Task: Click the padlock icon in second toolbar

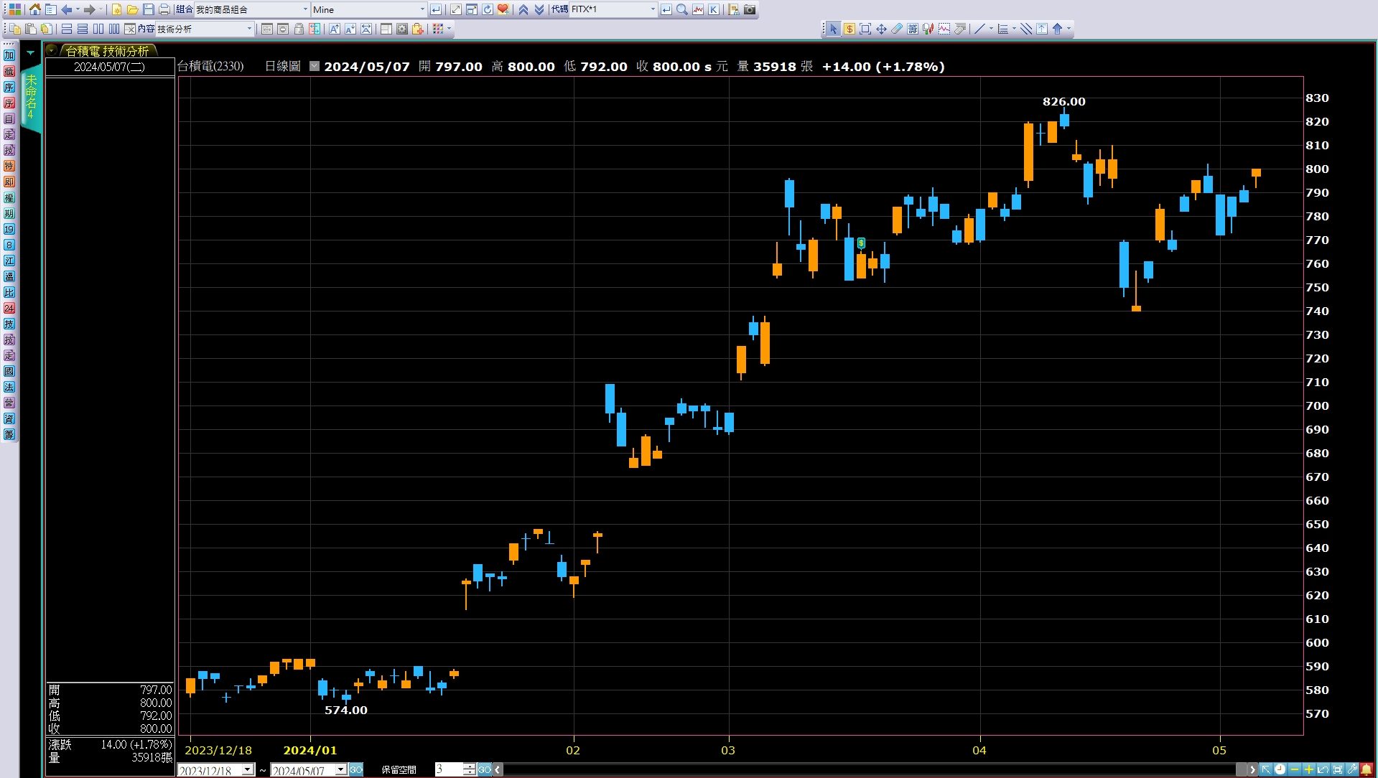Action: coord(299,29)
